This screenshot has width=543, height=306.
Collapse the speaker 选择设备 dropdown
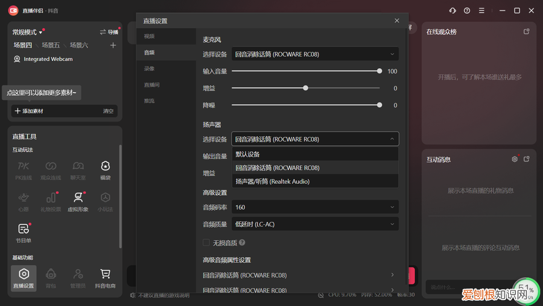pos(315,139)
